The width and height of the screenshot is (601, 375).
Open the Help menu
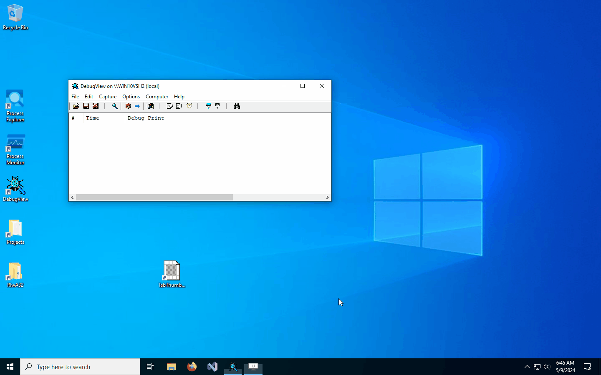pyautogui.click(x=179, y=97)
